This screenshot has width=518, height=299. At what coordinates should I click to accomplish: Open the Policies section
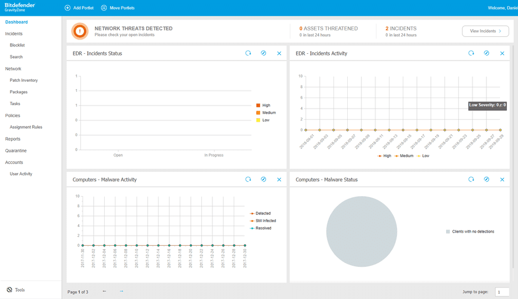(x=13, y=115)
